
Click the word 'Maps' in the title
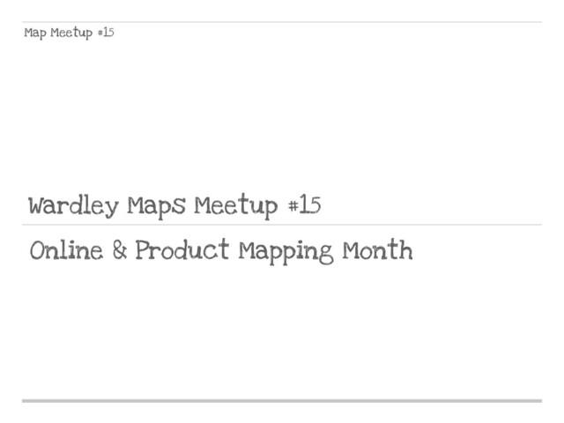tap(156, 208)
